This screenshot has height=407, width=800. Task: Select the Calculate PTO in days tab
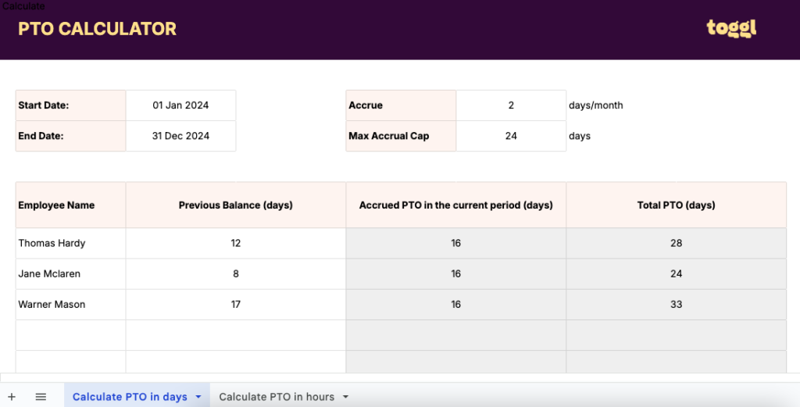point(130,397)
